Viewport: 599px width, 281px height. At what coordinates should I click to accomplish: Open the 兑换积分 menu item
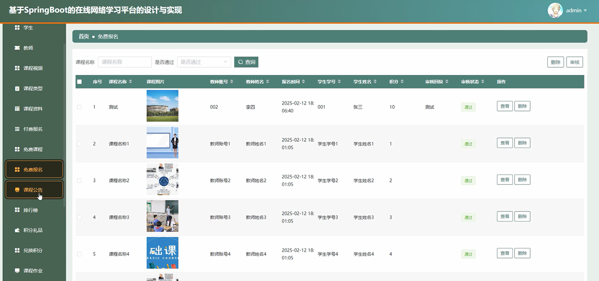(34, 250)
